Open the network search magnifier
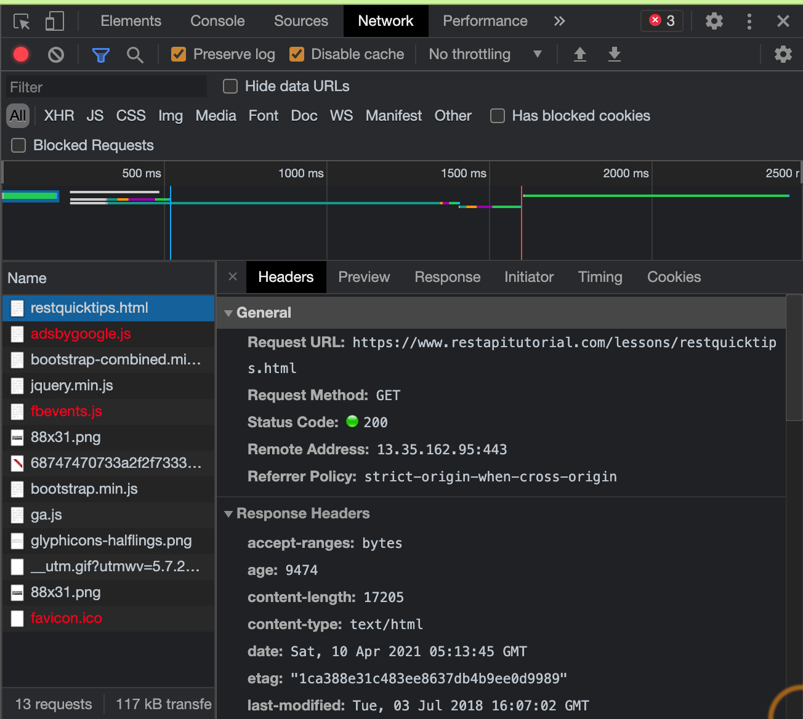803x719 pixels. click(135, 55)
